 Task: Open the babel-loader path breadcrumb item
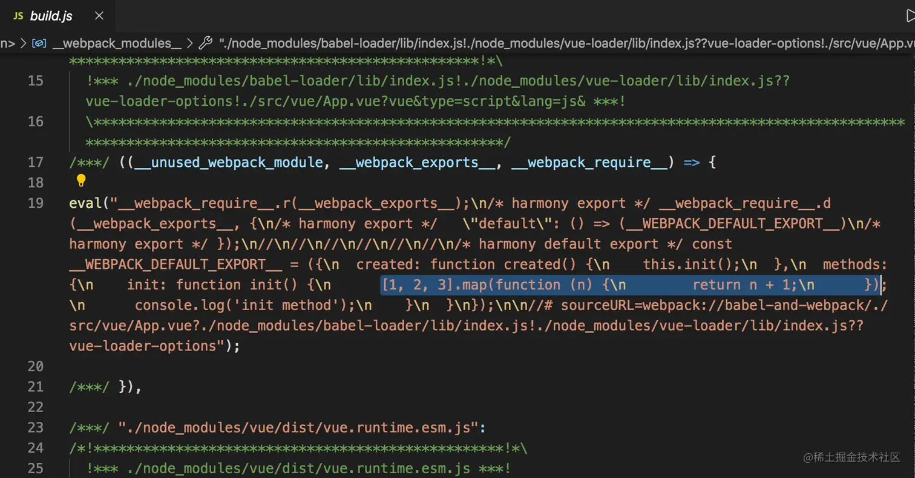pyautogui.click(x=566, y=43)
